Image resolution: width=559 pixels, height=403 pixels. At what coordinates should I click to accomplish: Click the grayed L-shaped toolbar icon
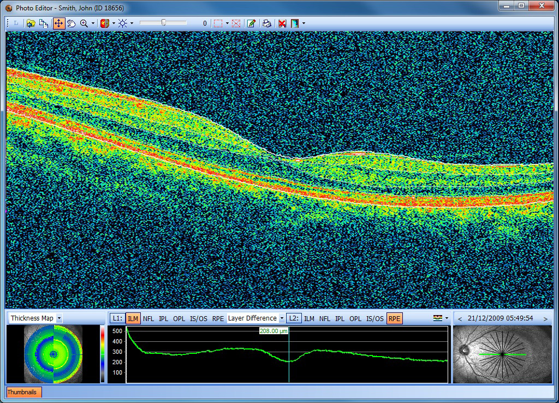[x=16, y=23]
